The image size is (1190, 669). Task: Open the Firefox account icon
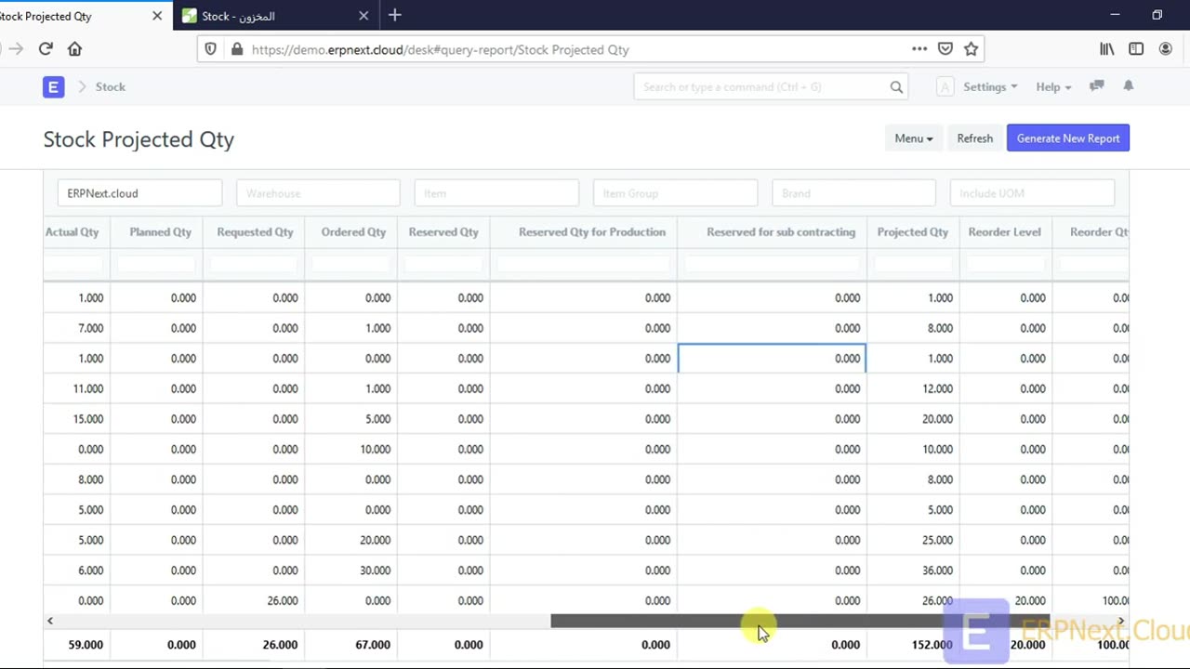(1166, 49)
